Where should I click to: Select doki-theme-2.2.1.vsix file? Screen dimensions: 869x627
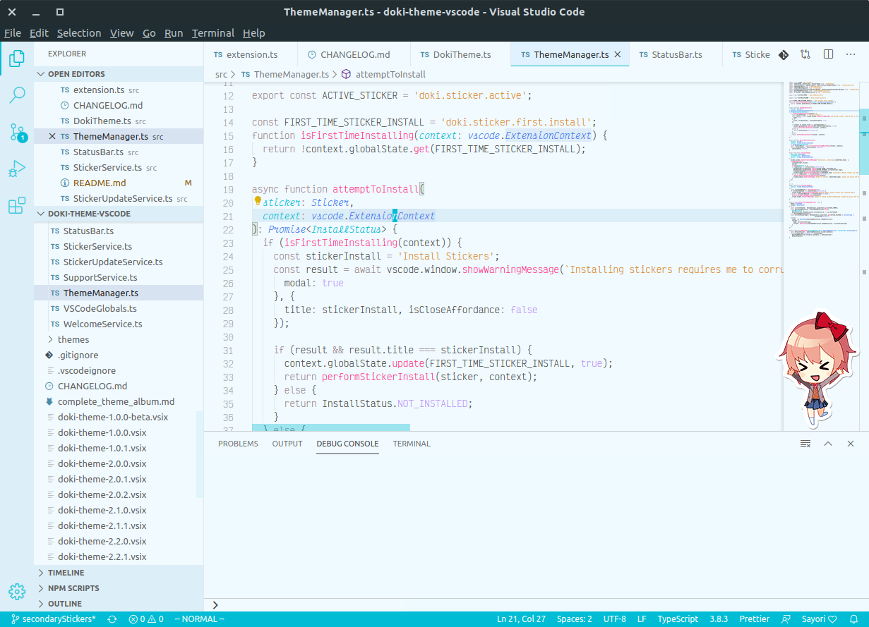pos(119,556)
